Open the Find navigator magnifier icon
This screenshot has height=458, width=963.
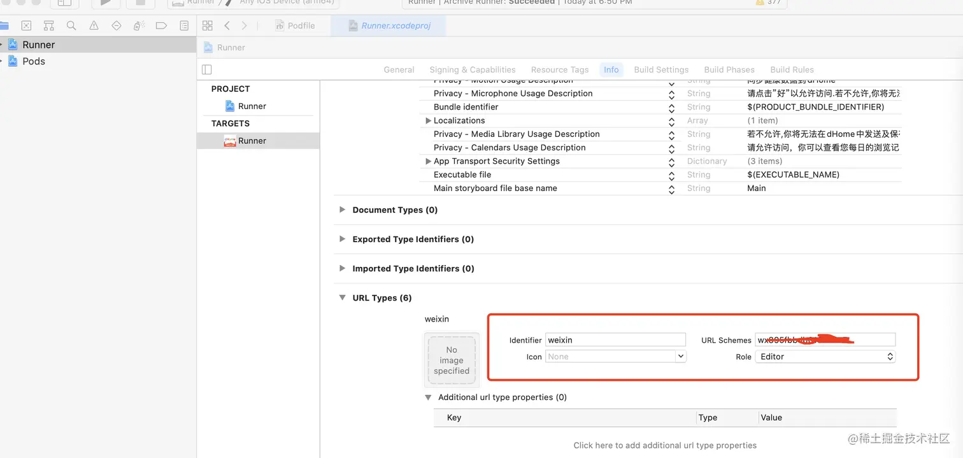click(71, 25)
